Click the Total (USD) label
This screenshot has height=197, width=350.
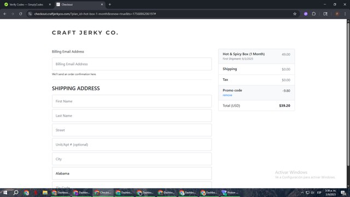[x=231, y=106]
